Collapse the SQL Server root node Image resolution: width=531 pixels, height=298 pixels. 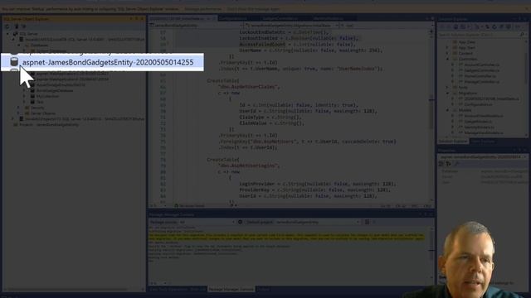click(7, 34)
